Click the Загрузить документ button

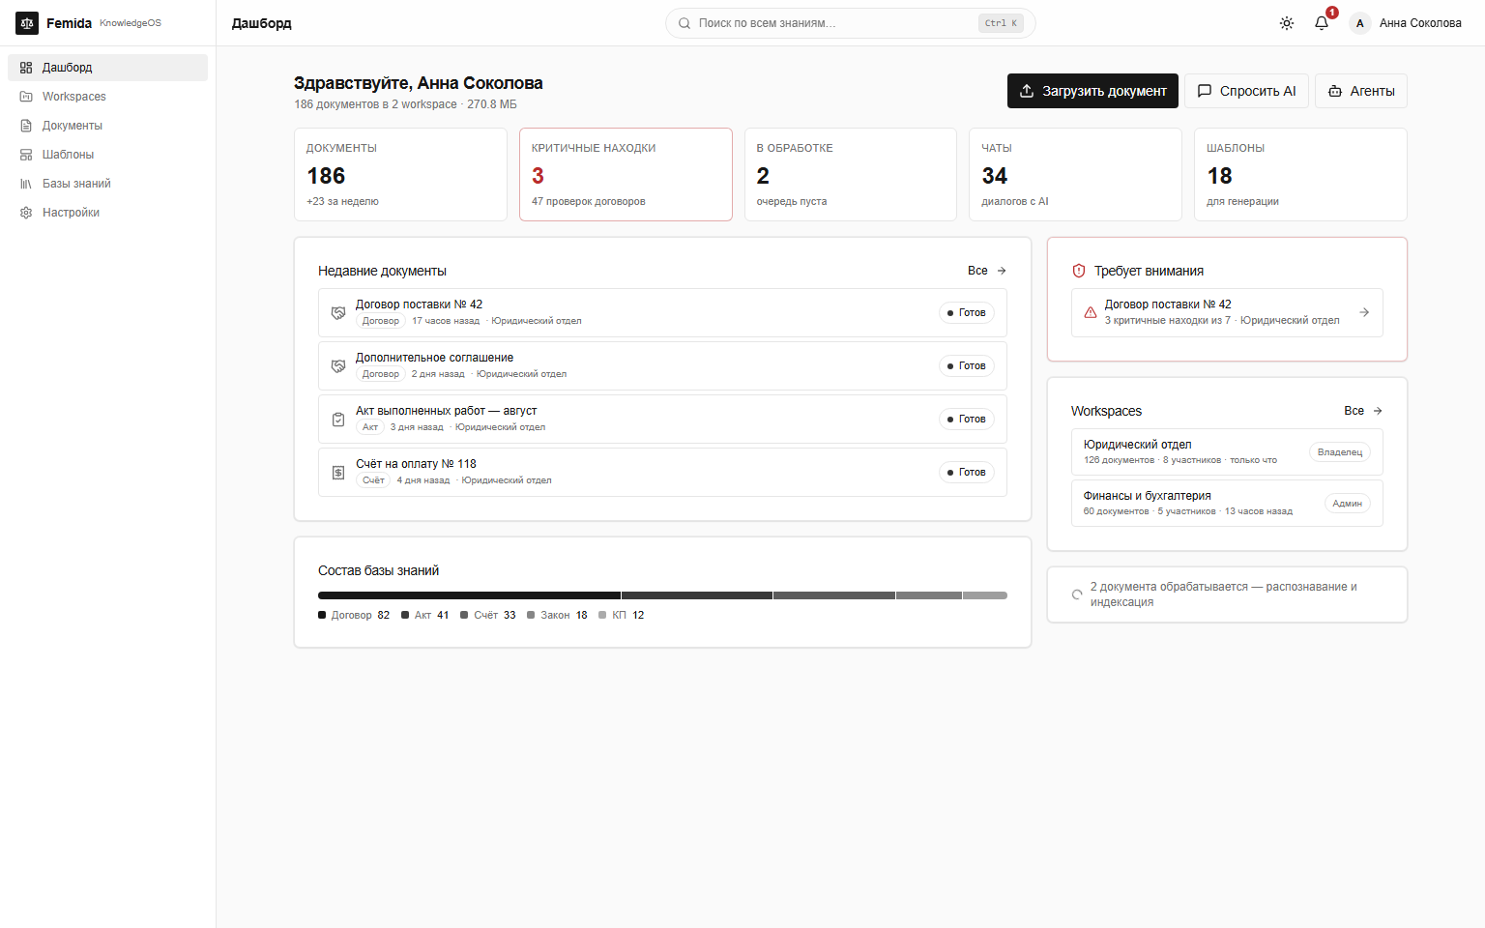[1092, 91]
